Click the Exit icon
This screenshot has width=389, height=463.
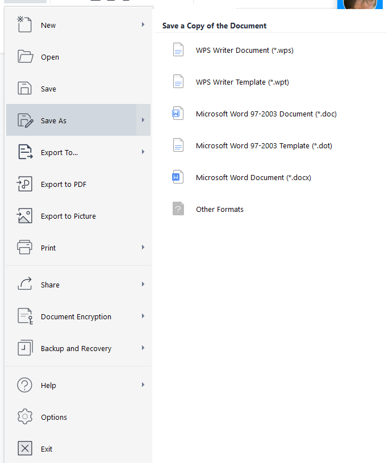coord(25,449)
